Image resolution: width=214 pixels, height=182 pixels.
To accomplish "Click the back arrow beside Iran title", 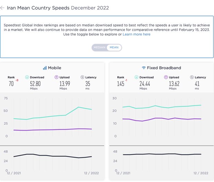I will [3, 8].
